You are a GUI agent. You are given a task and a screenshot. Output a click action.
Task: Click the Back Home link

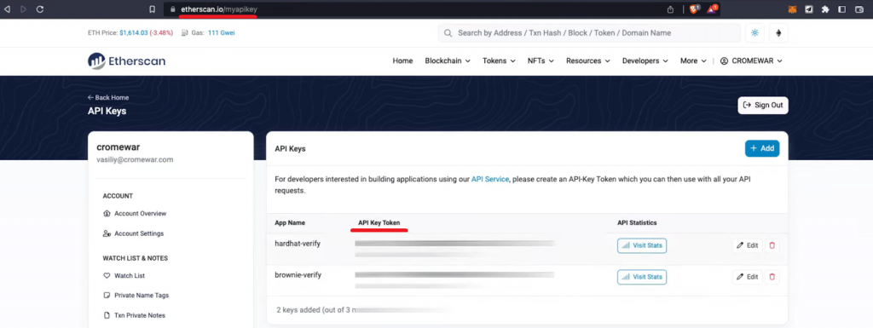[108, 97]
